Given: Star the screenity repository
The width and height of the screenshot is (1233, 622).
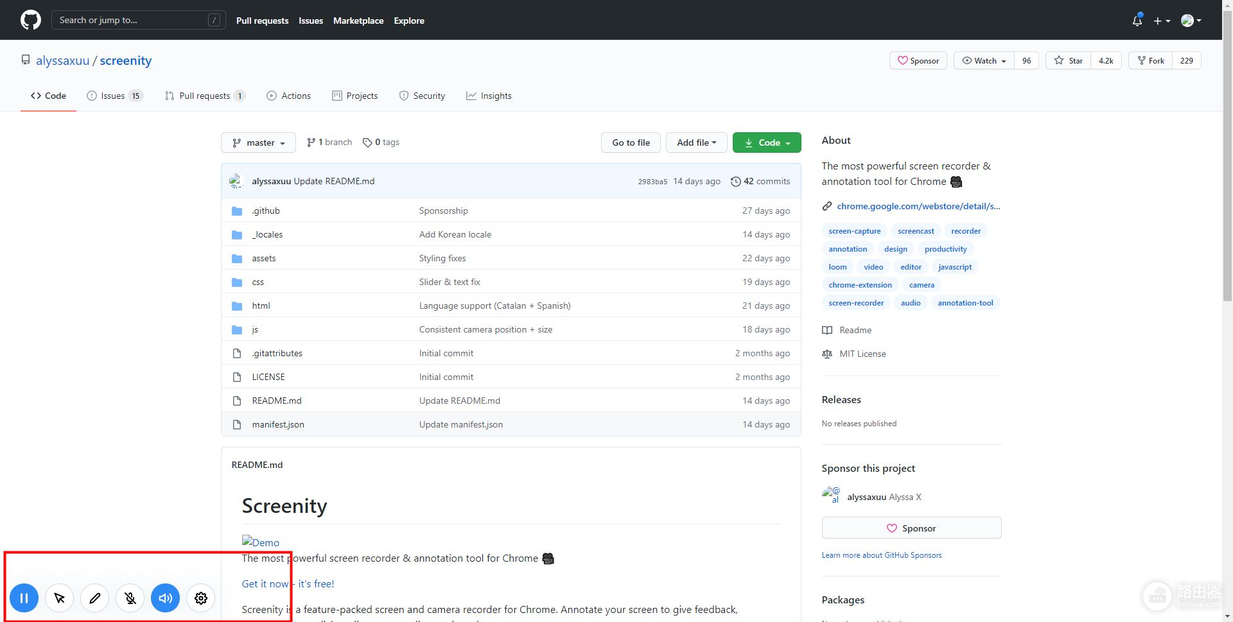Looking at the screenshot, I should click(x=1069, y=61).
